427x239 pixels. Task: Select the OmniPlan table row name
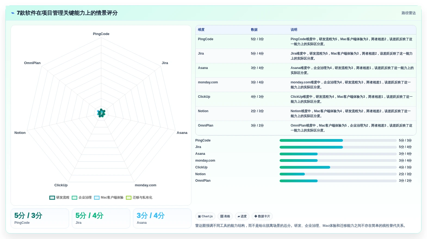(x=206, y=125)
